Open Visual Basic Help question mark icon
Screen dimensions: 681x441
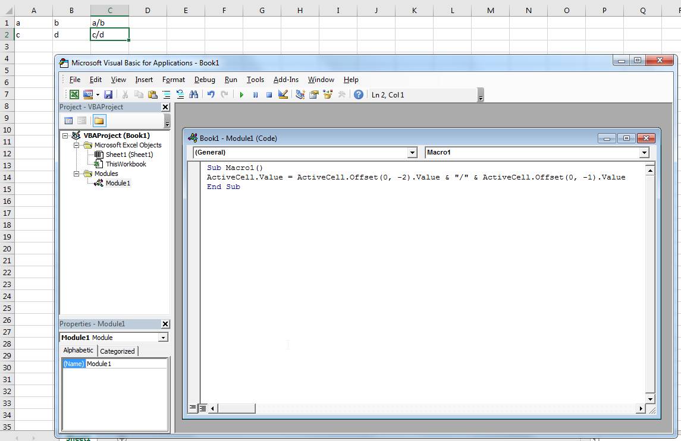tap(358, 94)
